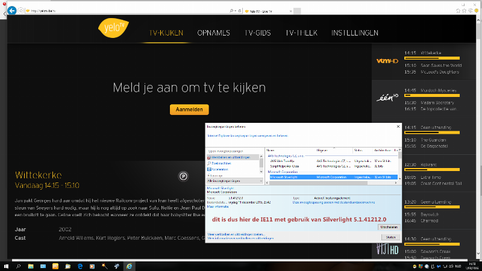Click the Aanmelden button
Image resolution: width=482 pixels, height=271 pixels.
189,110
